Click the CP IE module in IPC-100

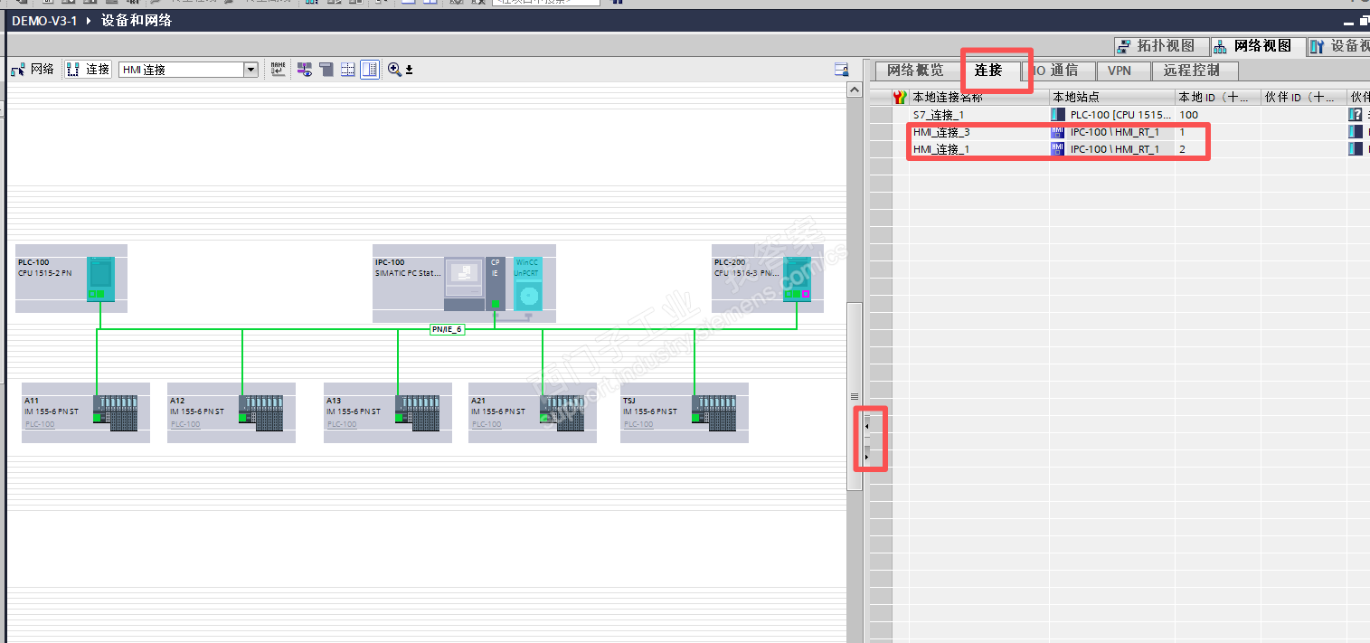click(495, 283)
